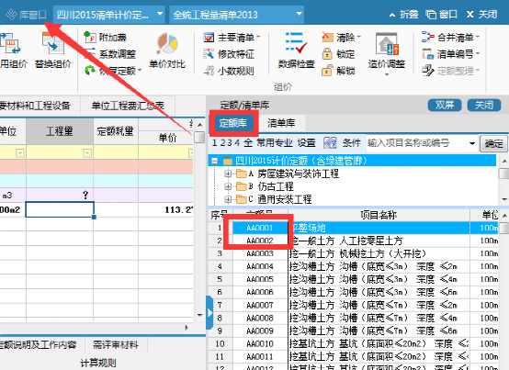
Task: Switch to the 清单库 tab
Action: (281, 123)
